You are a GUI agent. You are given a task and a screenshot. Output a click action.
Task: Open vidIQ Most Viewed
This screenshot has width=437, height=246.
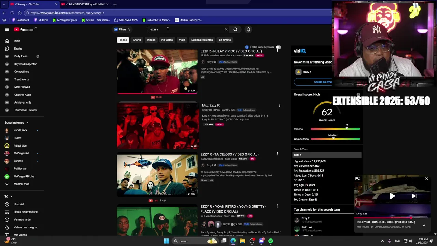click(x=22, y=87)
